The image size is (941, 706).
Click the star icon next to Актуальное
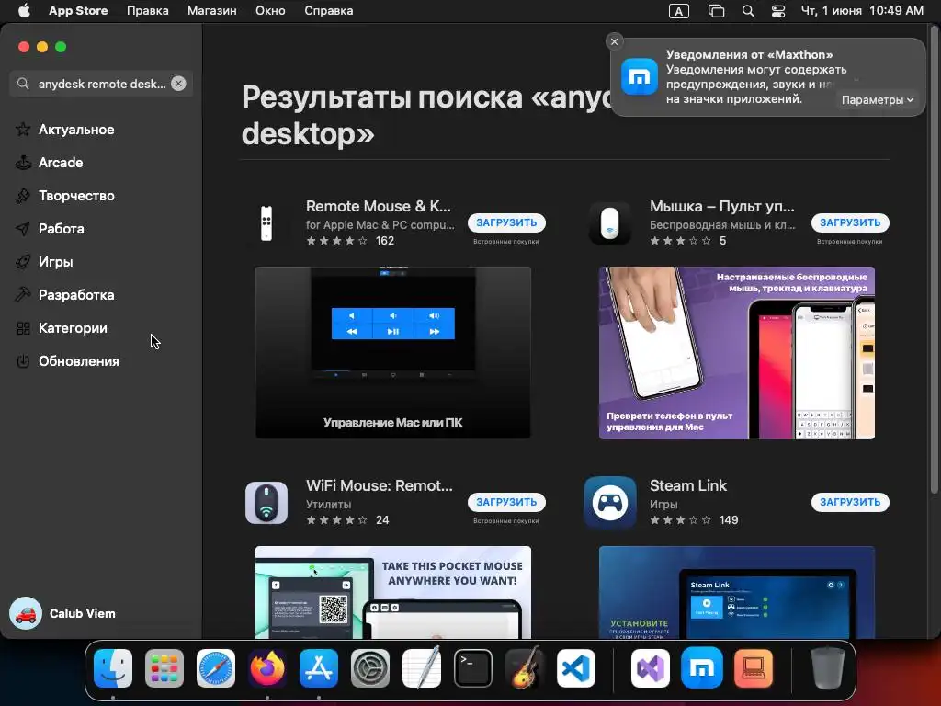coord(23,129)
